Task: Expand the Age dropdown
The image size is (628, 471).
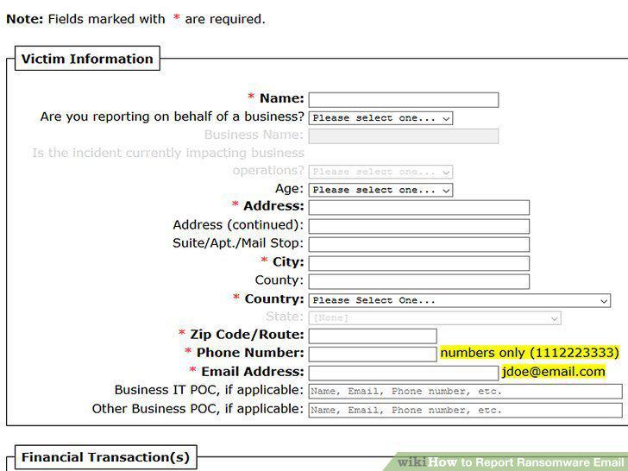Action: tap(380, 190)
